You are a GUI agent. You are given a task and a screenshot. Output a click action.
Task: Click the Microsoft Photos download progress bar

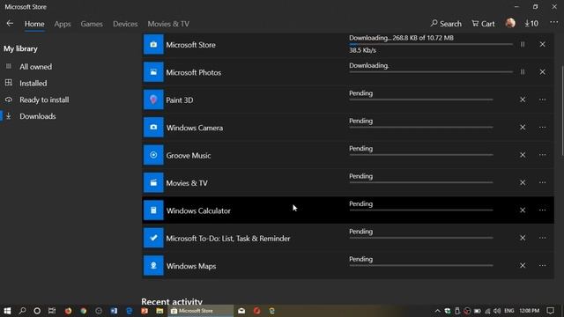click(x=431, y=72)
